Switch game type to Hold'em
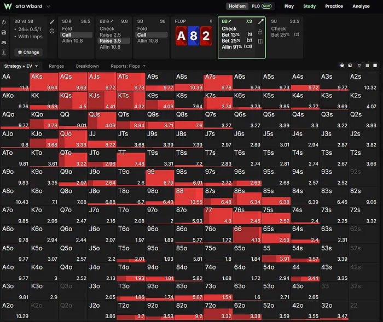 click(x=237, y=6)
